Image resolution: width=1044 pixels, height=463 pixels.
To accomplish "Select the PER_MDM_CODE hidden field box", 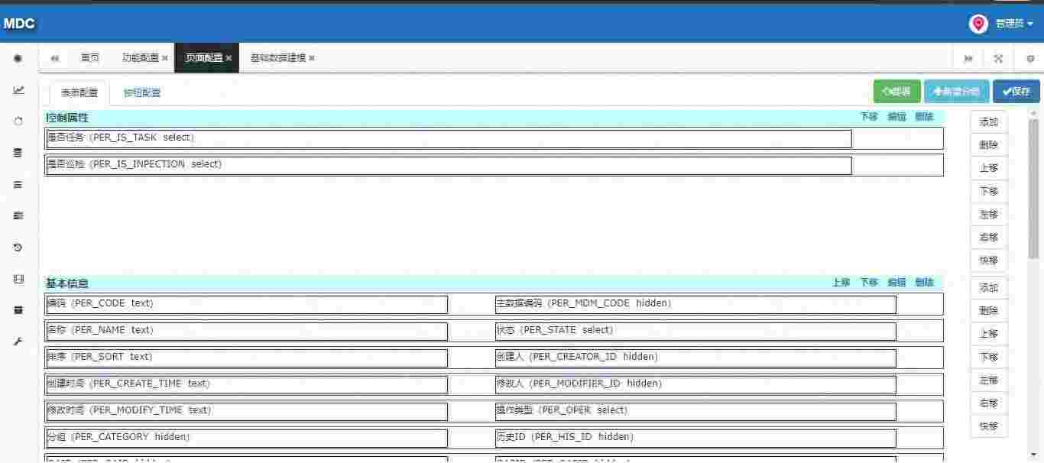I will 695,304.
